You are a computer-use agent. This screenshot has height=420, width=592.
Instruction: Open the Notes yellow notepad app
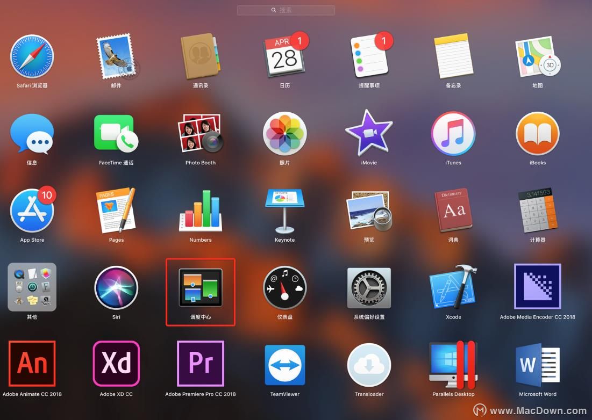coord(453,56)
